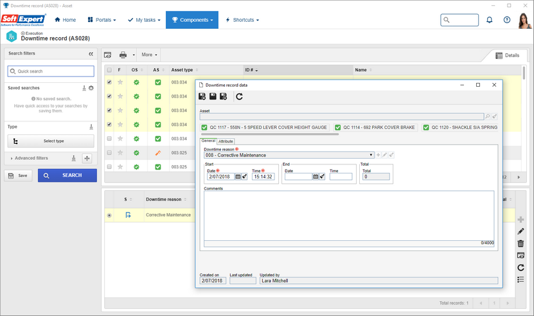Collapse the Search filters panel
Image resolution: width=534 pixels, height=316 pixels.
point(91,54)
